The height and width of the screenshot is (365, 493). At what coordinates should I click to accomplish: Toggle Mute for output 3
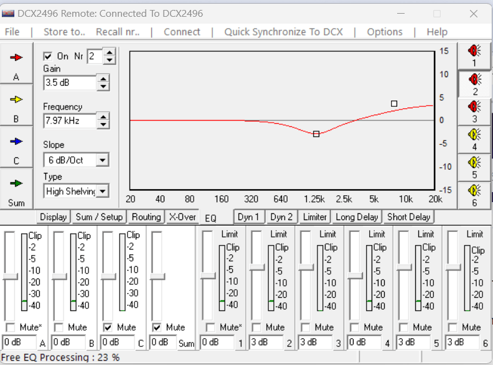tap(306, 328)
